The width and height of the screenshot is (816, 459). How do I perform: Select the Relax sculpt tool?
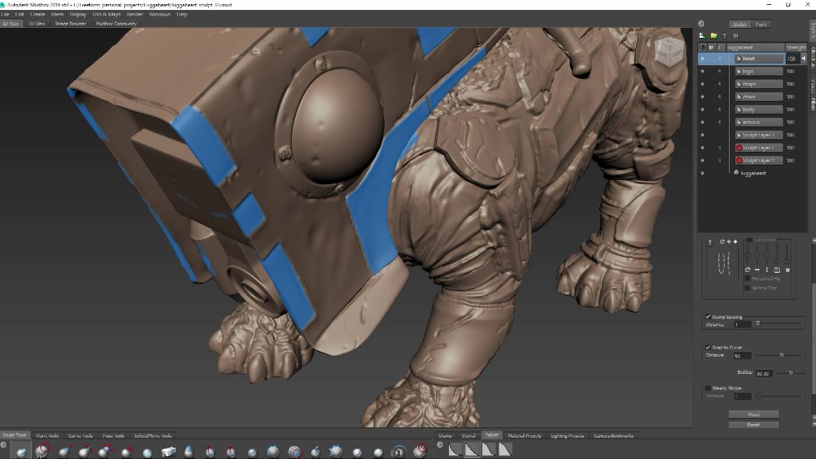[x=63, y=451]
